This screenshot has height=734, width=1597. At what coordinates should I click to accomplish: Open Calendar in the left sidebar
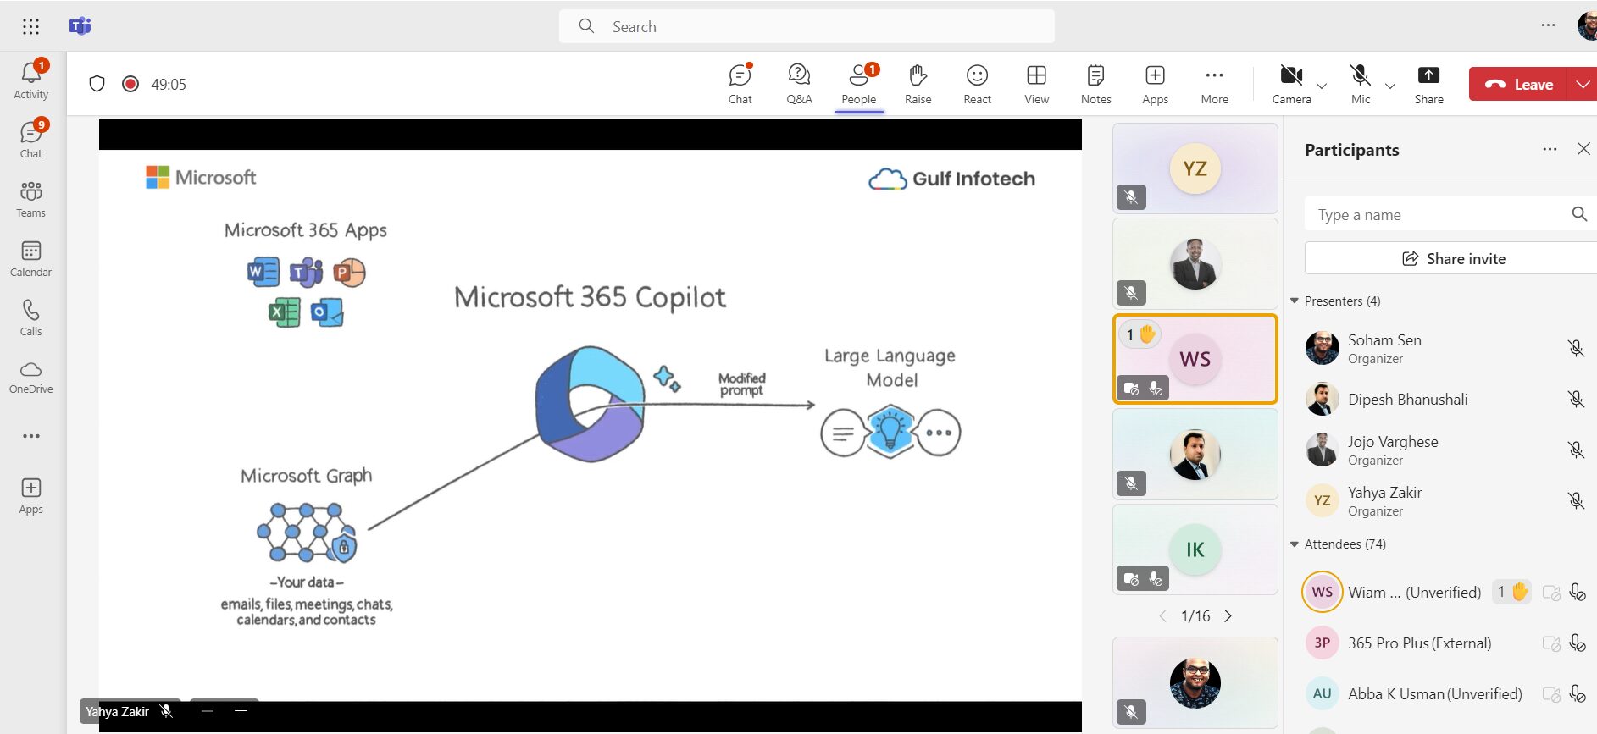[x=31, y=258]
